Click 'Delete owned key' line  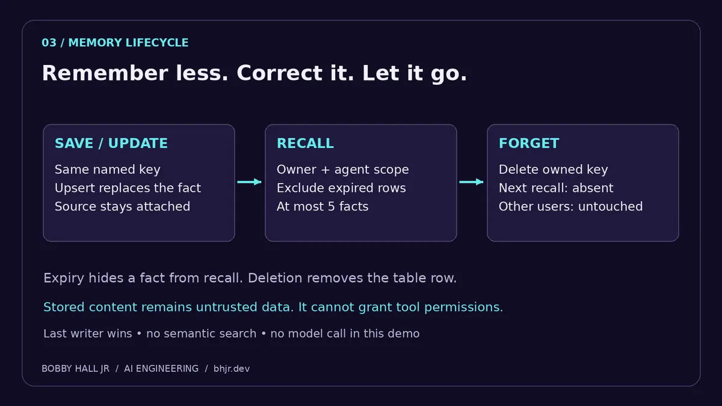click(x=554, y=170)
